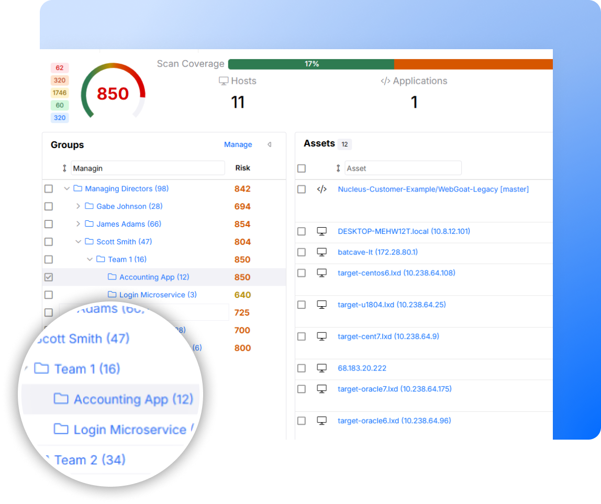Check the batcave-lt asset checkbox
The width and height of the screenshot is (601, 504).
pos(302,252)
